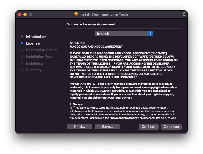Screen dimensions: 203x154
Task: Click the Summary step label
Action: (x=34, y=70)
